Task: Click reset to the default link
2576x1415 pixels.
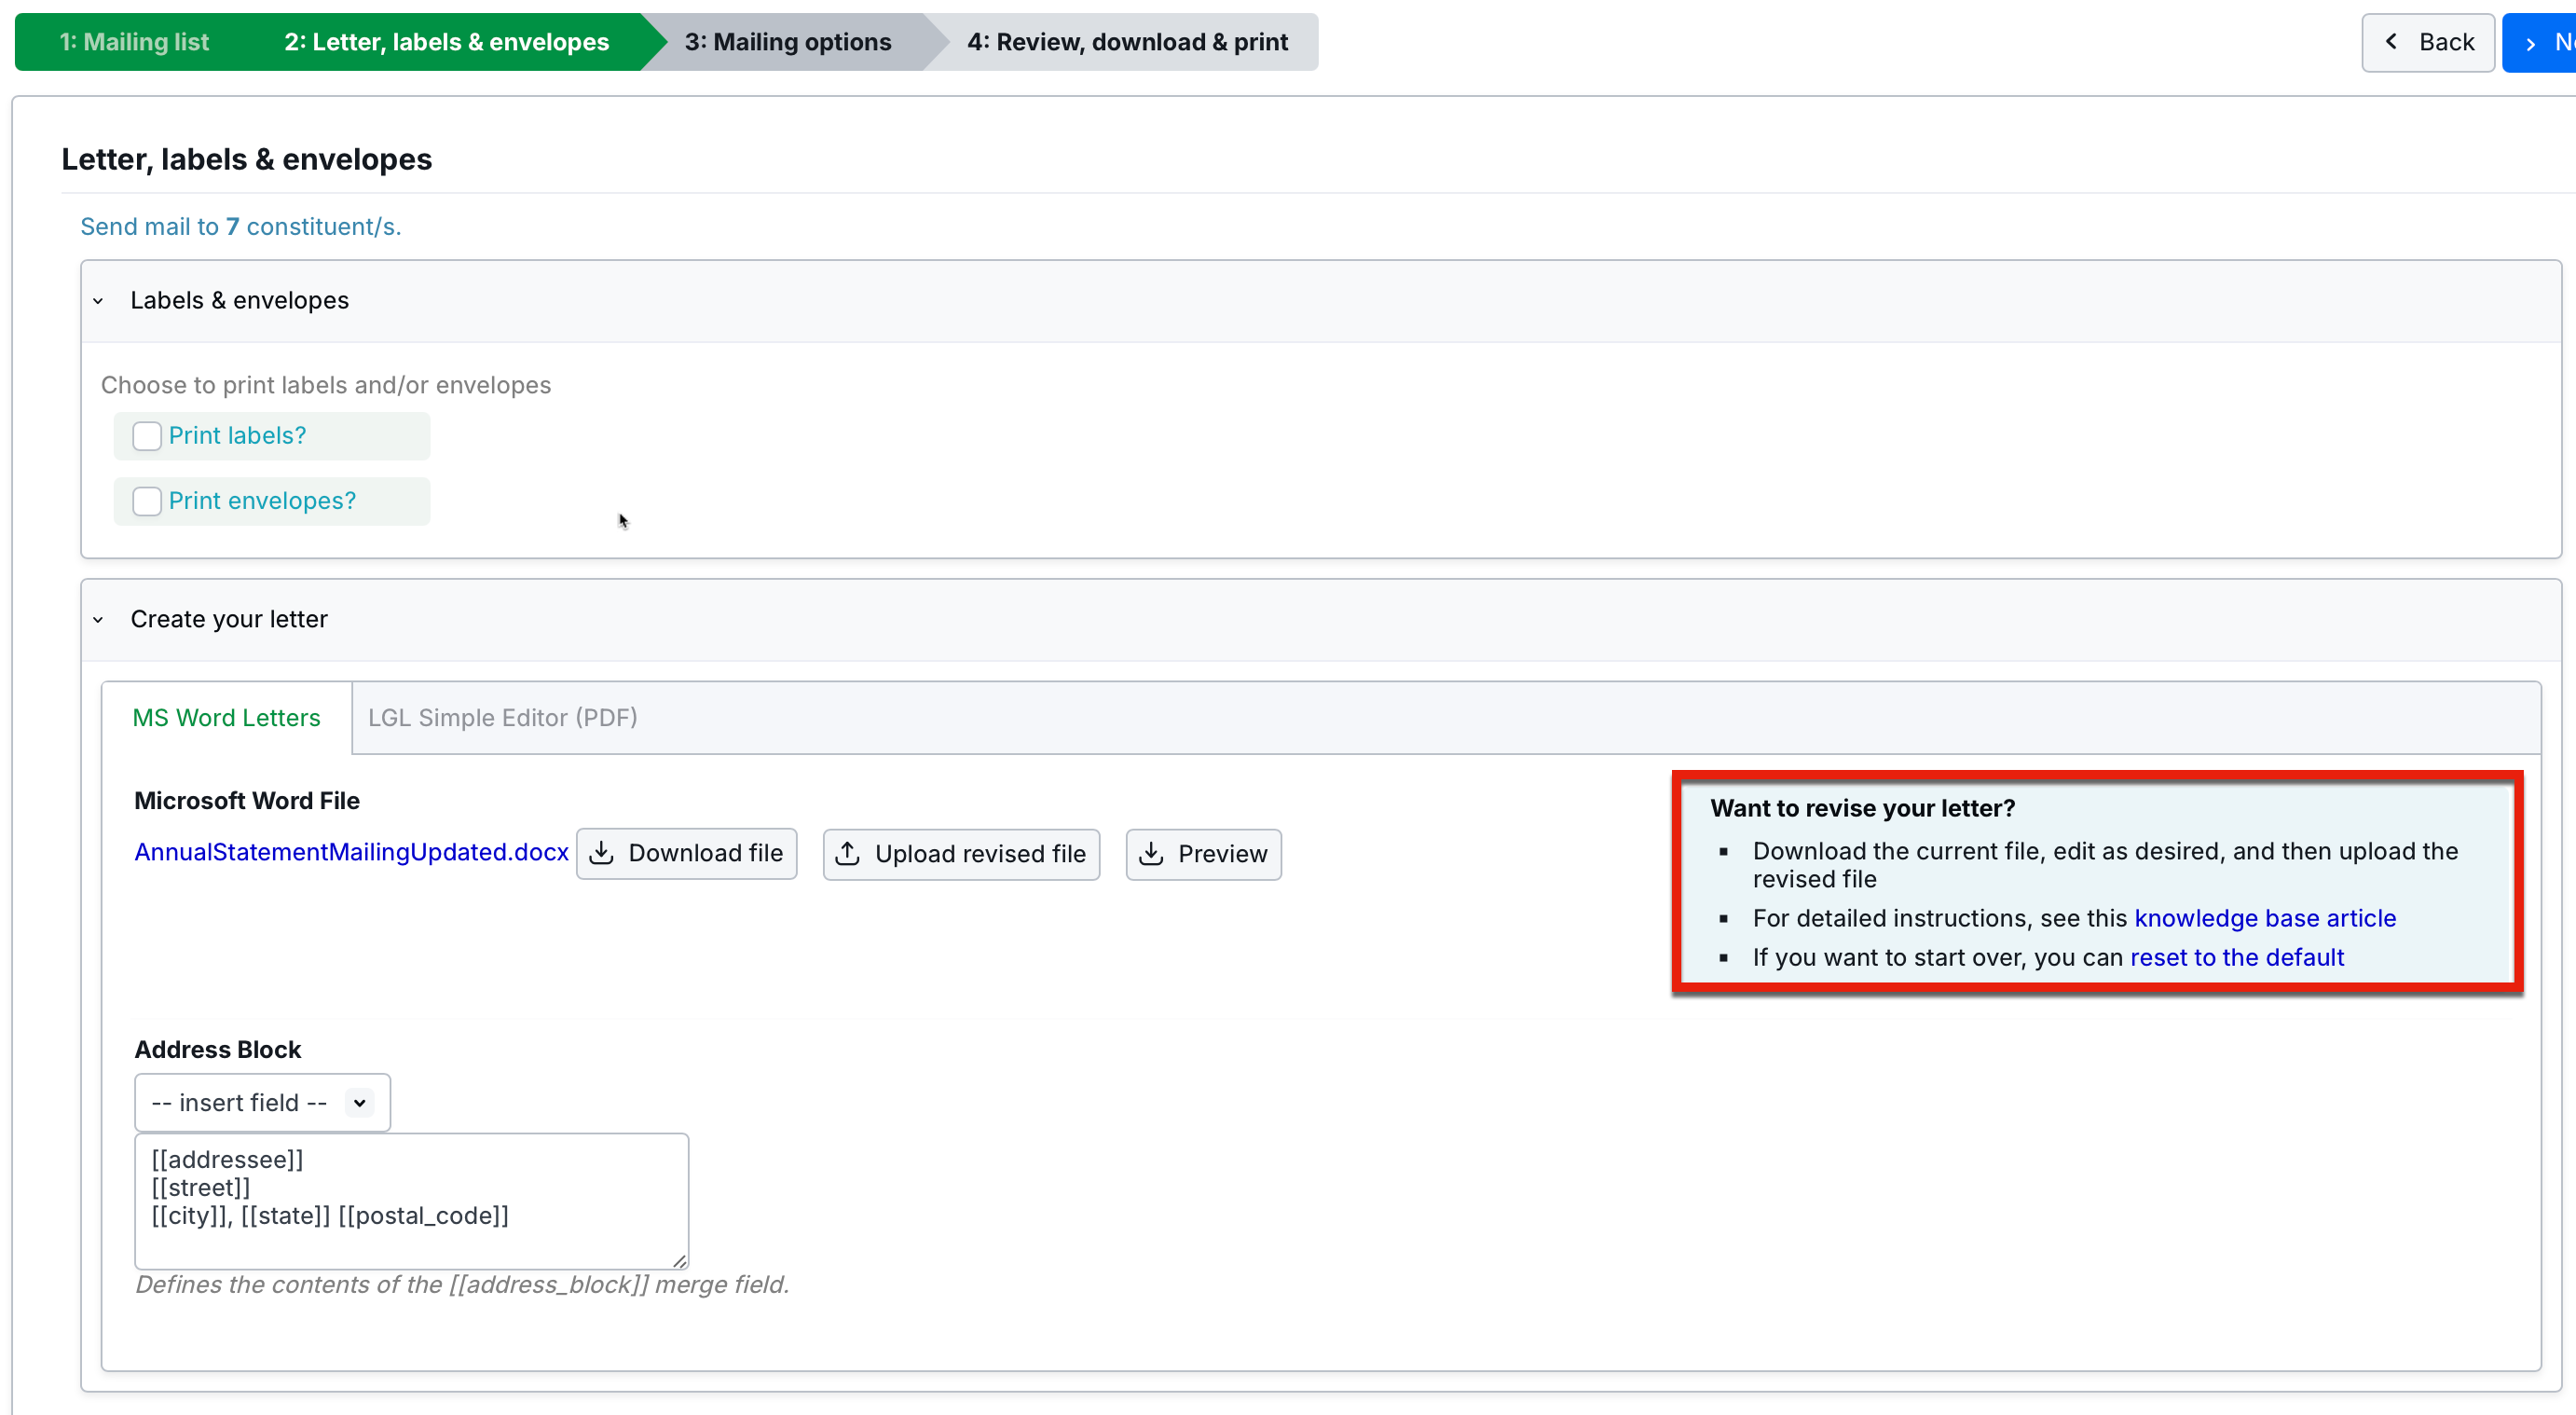Action: coord(2236,957)
